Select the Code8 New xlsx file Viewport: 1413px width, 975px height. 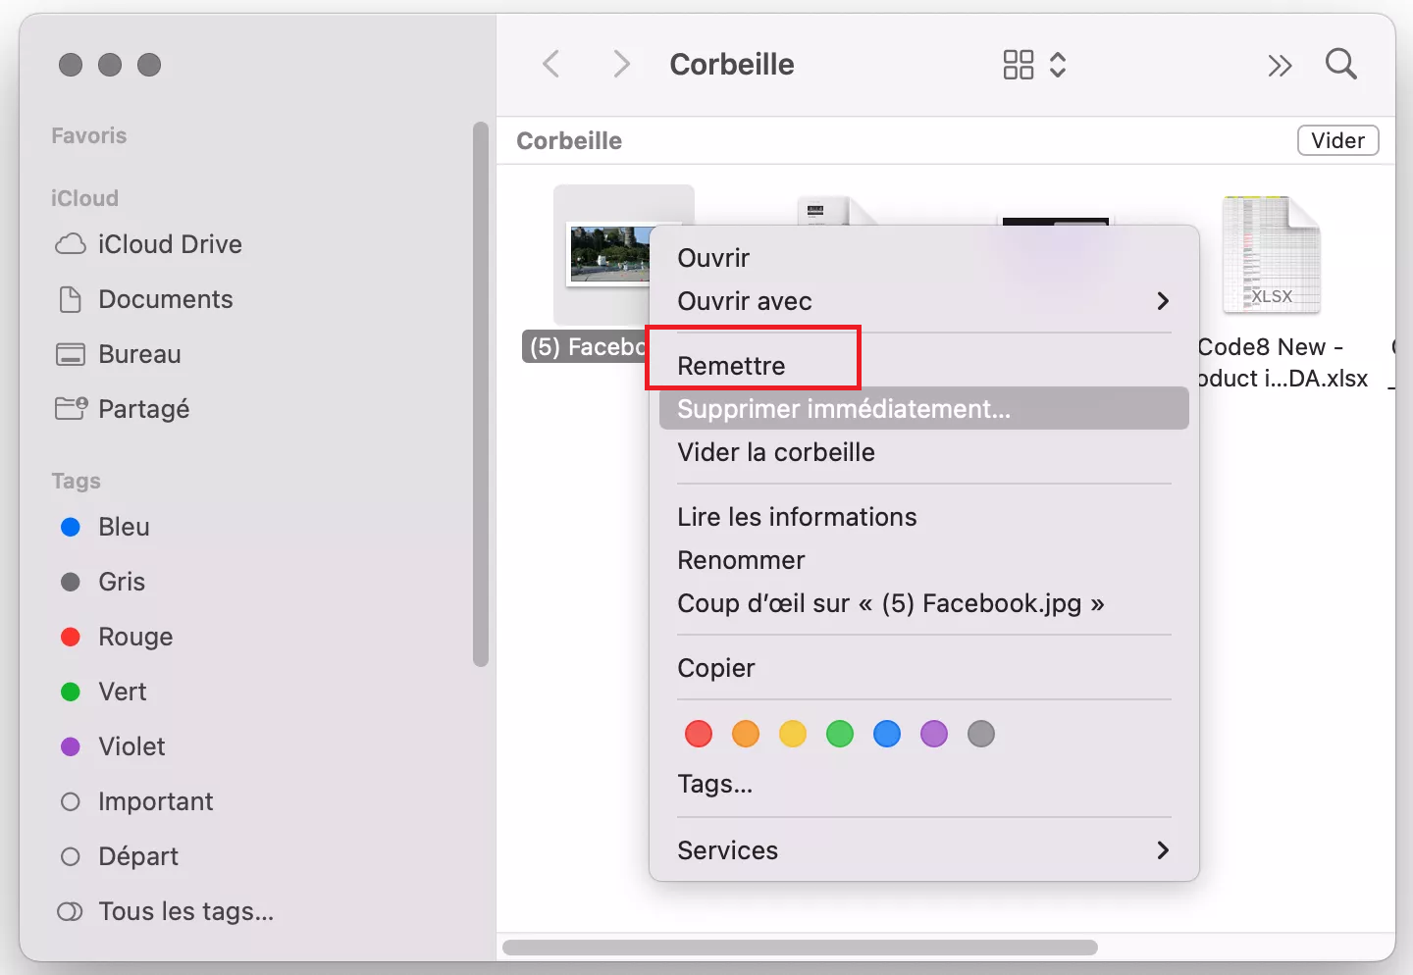(x=1272, y=257)
